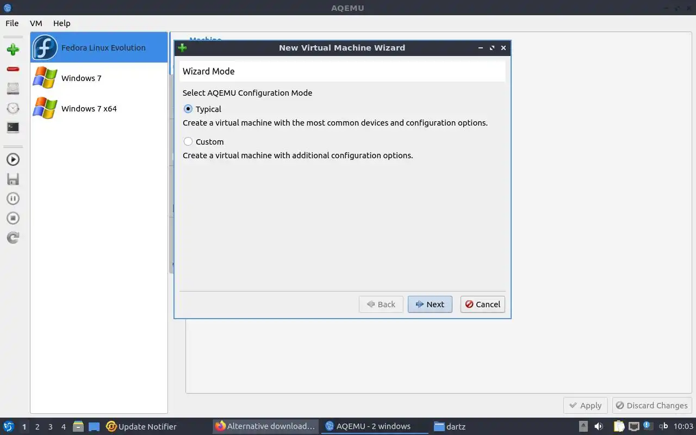Click the network connection tray icon

634,426
